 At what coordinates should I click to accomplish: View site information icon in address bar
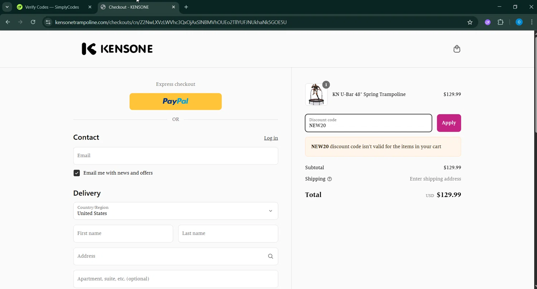tap(48, 22)
